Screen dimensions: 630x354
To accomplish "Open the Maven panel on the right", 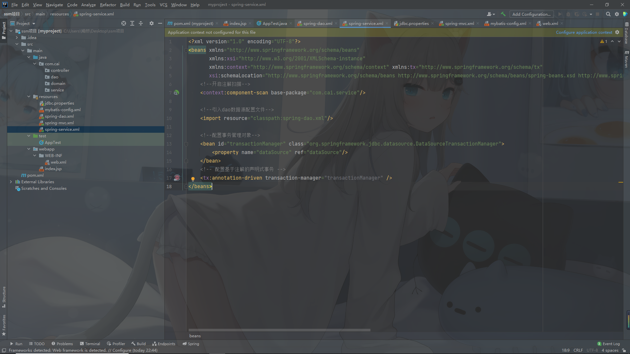I will pos(627,59).
